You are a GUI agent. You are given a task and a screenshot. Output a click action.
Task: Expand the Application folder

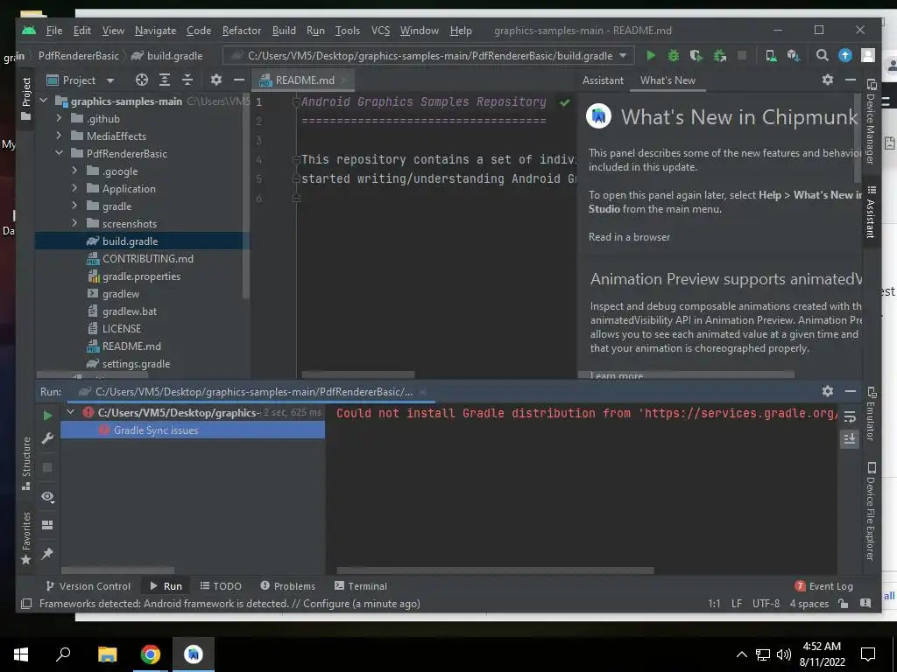click(x=74, y=188)
